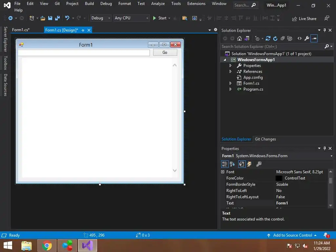
Task: Open the File menu
Action: (17, 4)
